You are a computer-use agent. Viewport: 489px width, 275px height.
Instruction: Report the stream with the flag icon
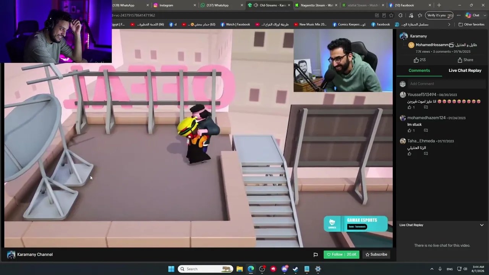pyautogui.click(x=316, y=255)
